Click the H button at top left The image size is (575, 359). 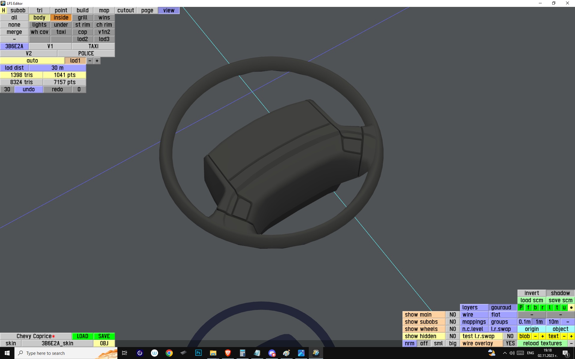tap(3, 10)
